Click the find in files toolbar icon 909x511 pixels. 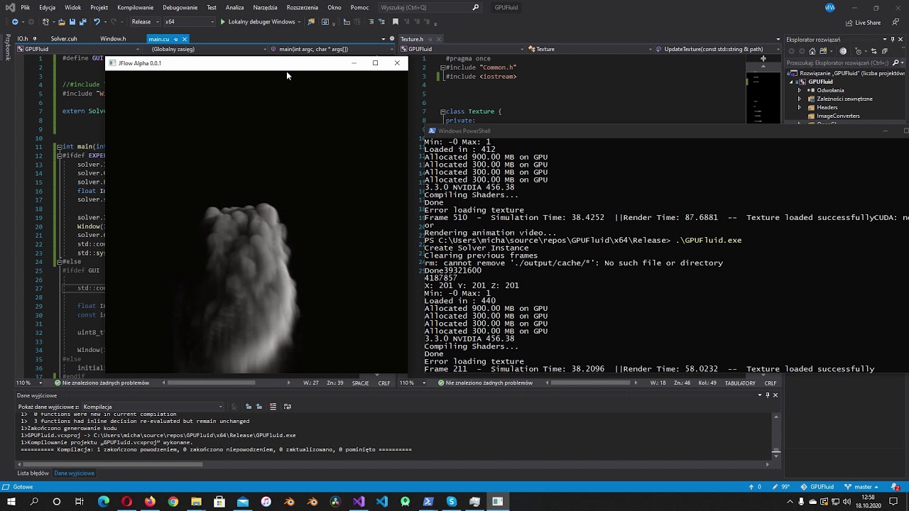pos(310,22)
